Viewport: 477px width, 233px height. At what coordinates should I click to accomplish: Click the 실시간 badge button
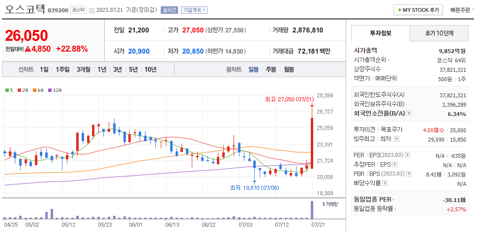[x=169, y=10]
